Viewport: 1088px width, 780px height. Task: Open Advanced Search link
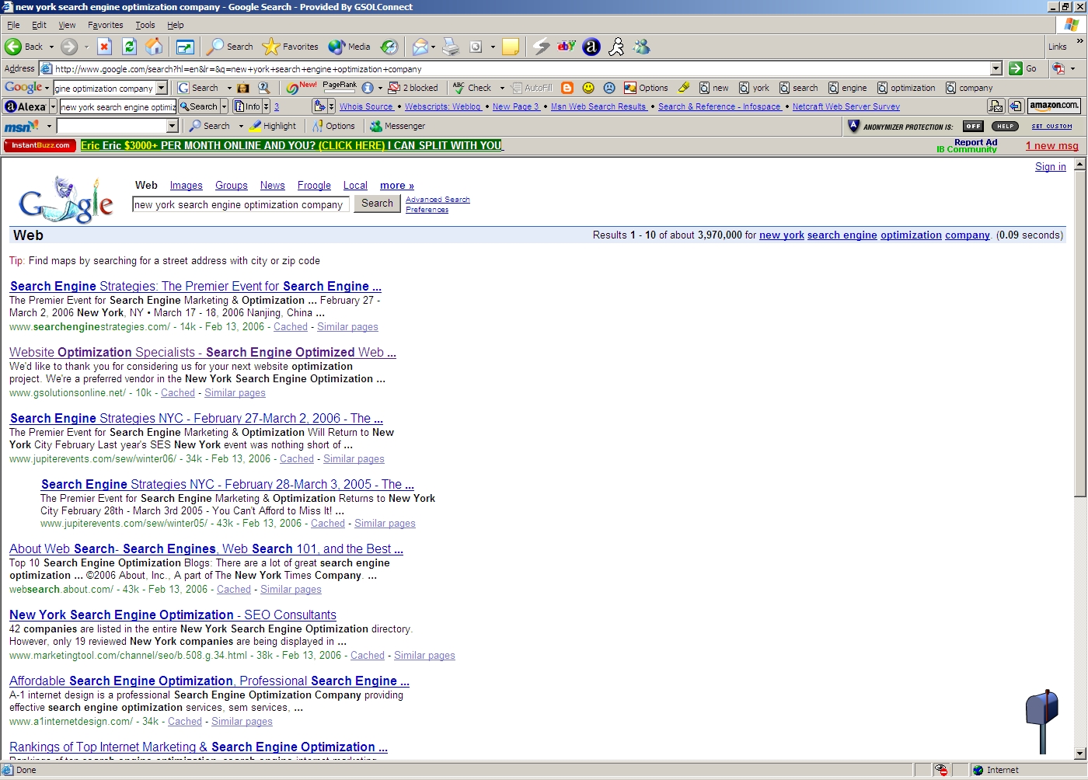tap(438, 200)
